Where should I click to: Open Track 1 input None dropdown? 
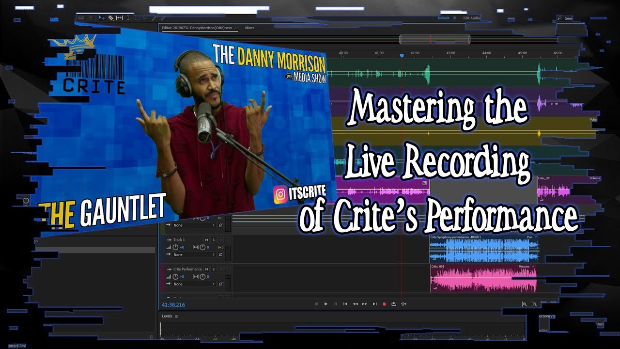click(194, 254)
